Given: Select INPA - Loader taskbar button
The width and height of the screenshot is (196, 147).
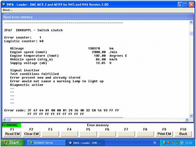Looking at the screenshot, I should (x=85, y=143).
